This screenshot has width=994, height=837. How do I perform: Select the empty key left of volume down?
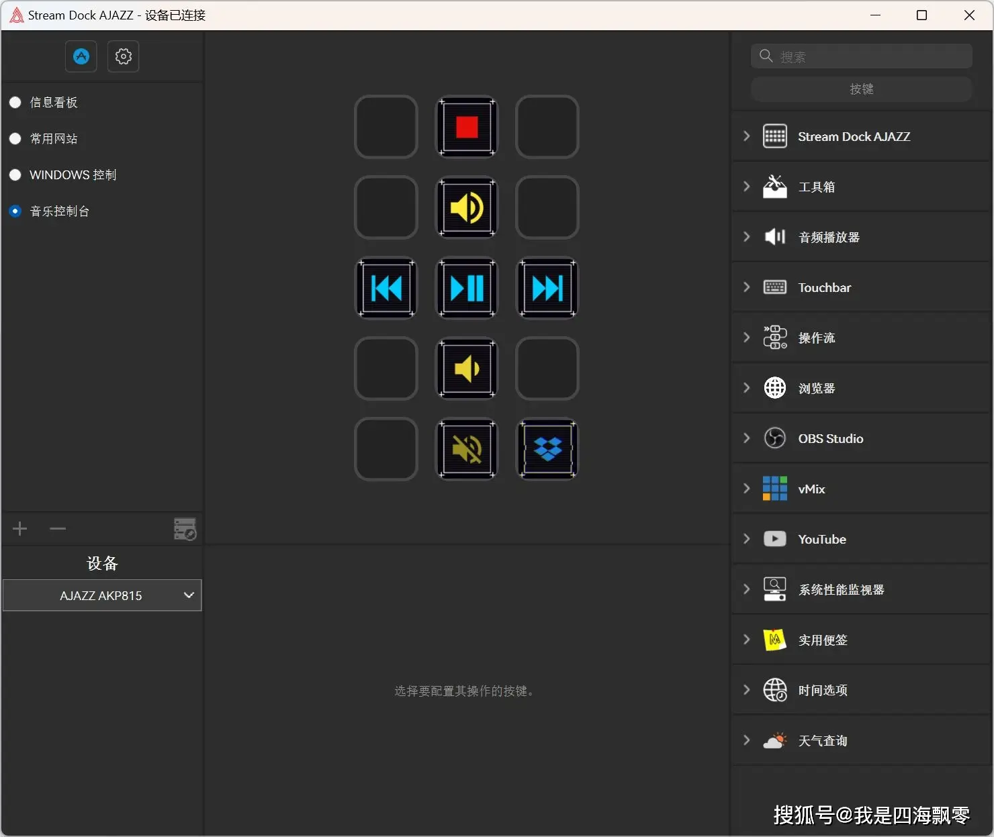(386, 368)
